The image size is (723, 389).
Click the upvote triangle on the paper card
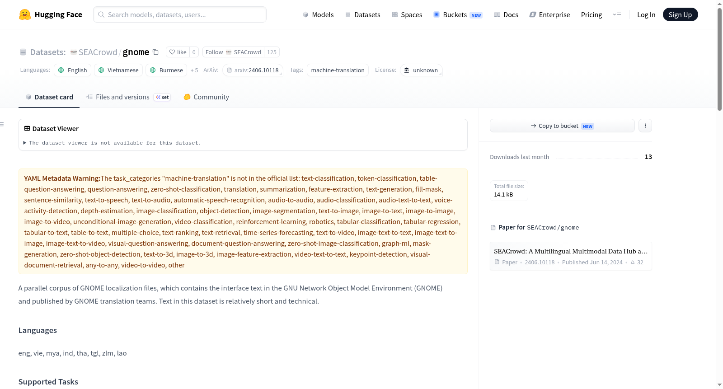pyautogui.click(x=633, y=262)
